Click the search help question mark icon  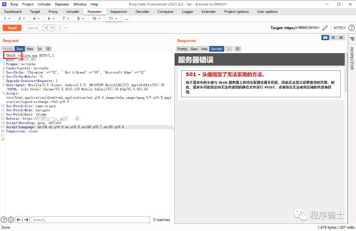click(x=4, y=220)
